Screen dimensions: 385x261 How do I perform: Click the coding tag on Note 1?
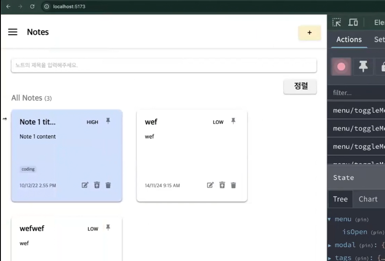(x=28, y=169)
